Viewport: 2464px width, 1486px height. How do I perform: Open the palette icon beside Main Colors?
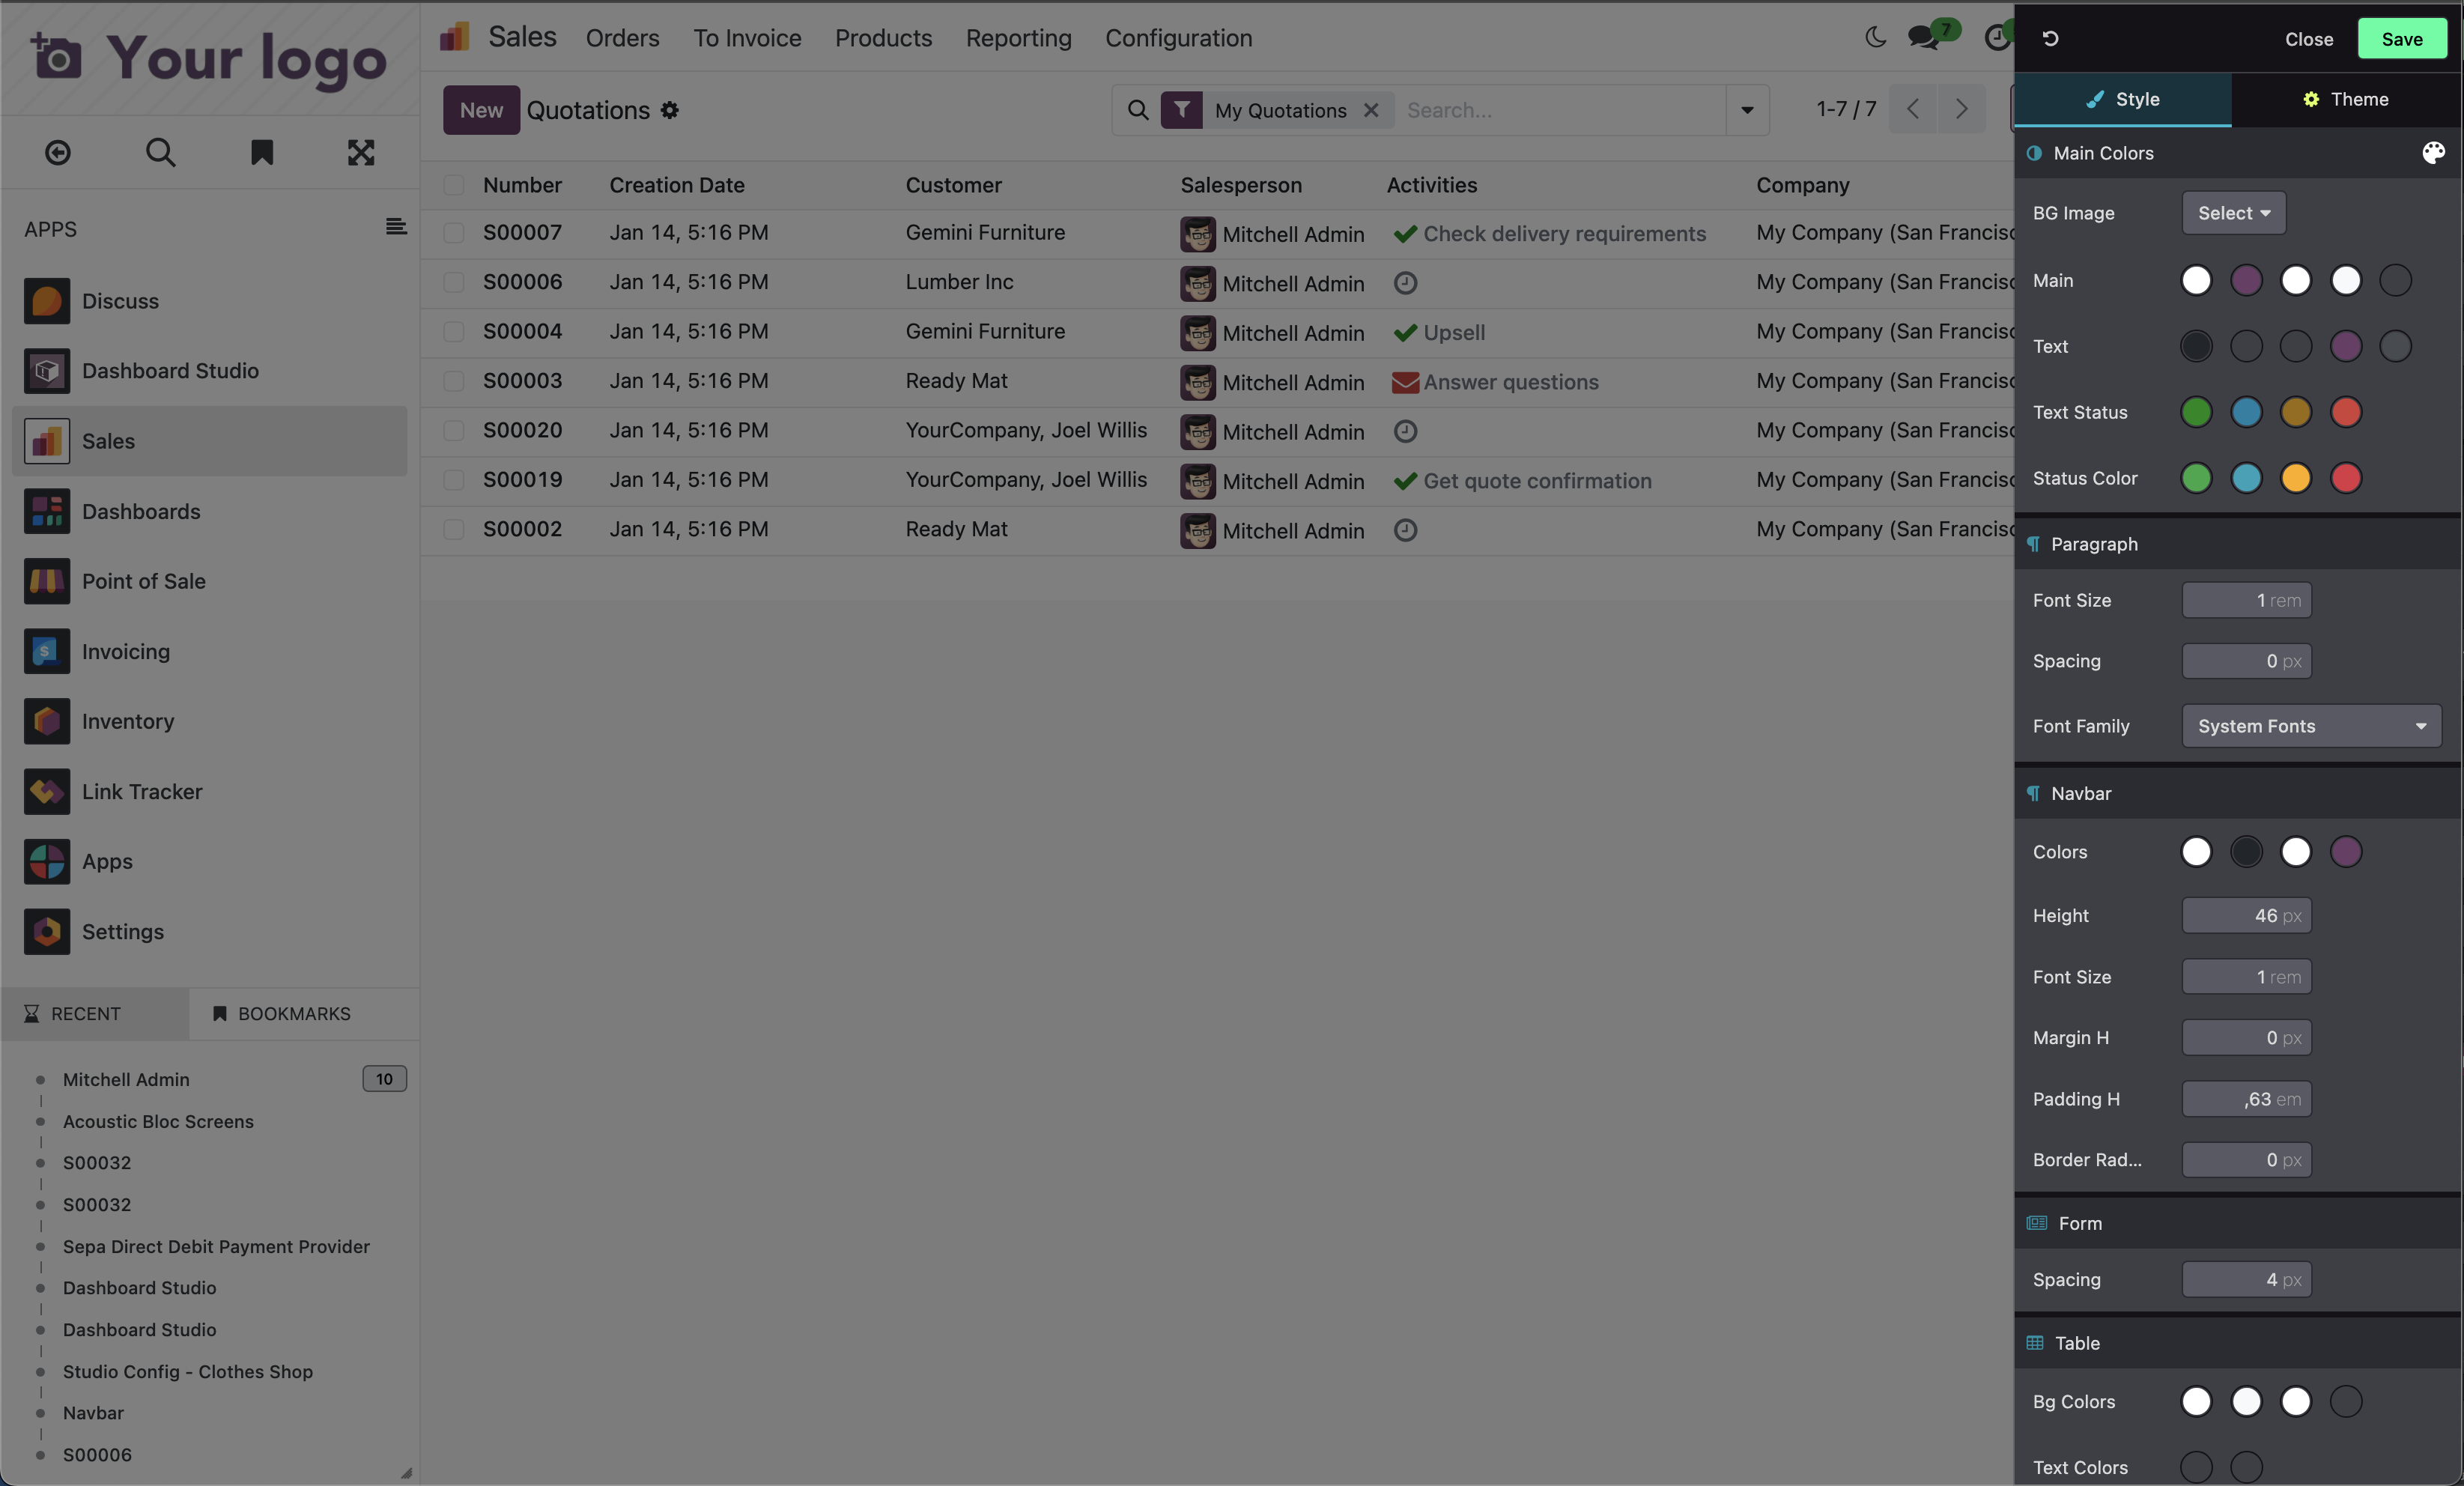[2433, 153]
